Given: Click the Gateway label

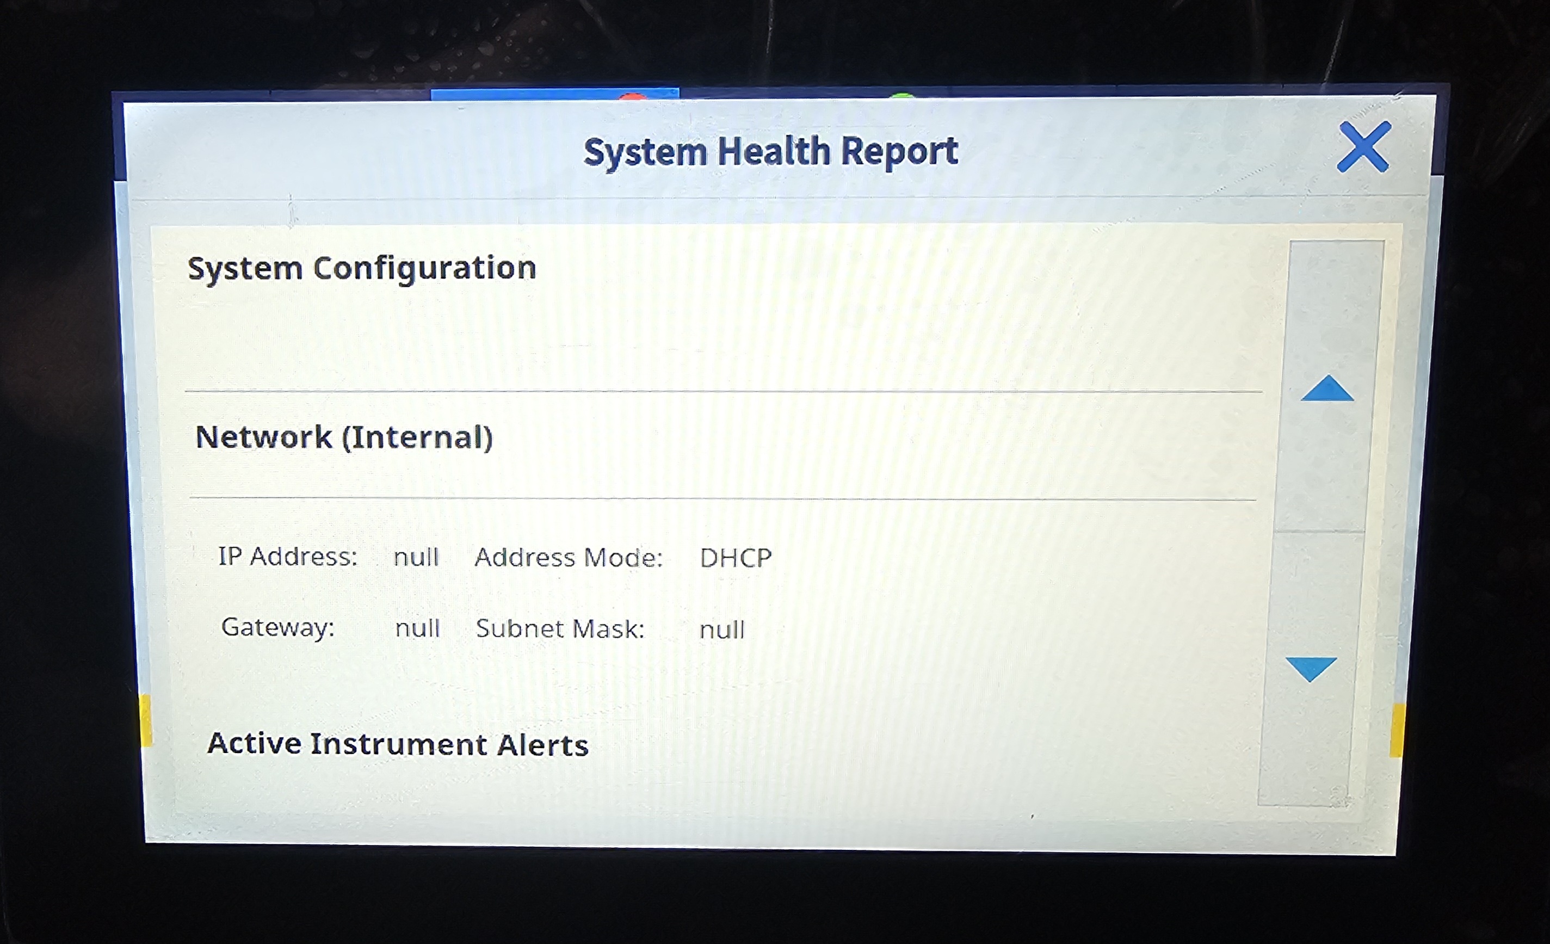Looking at the screenshot, I should (x=277, y=628).
